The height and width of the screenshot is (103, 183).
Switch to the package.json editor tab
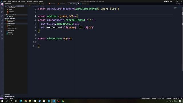point(33,4)
